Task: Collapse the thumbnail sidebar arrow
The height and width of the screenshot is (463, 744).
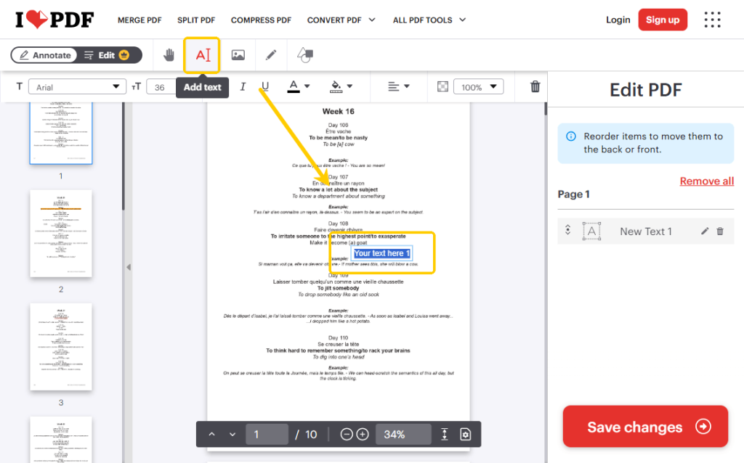Action: coord(129,267)
